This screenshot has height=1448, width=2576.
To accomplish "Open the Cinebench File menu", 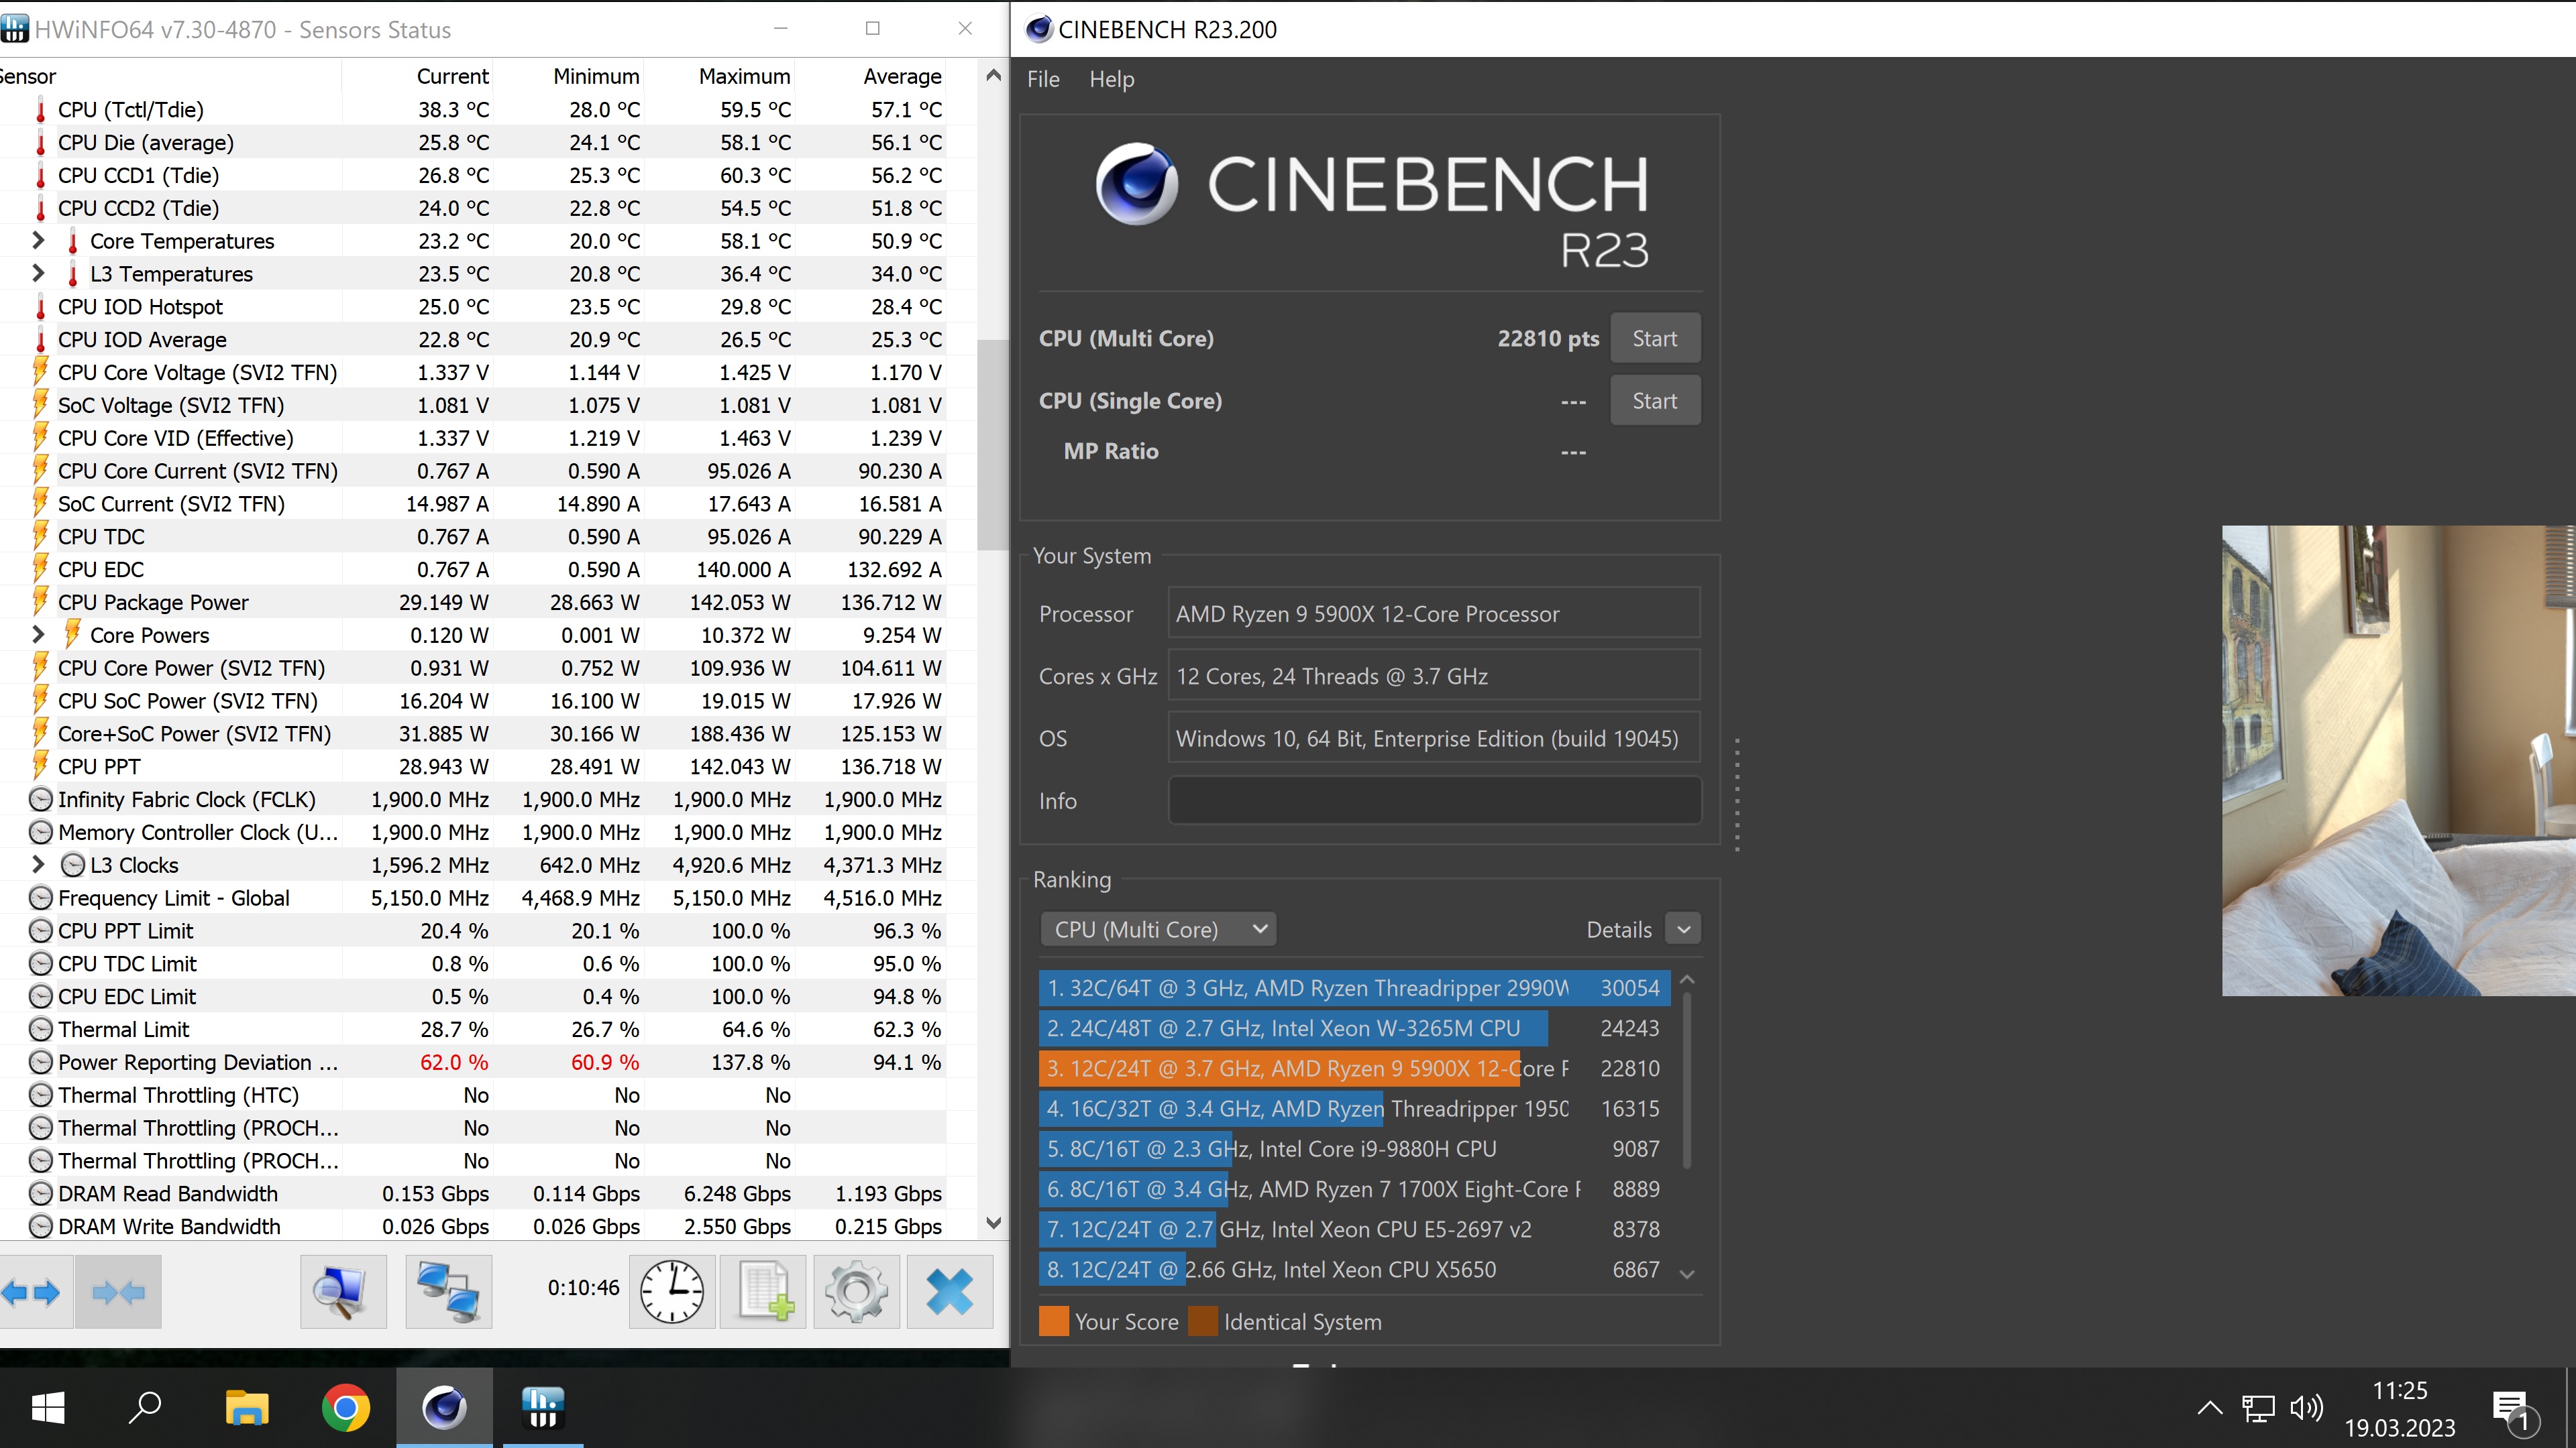I will coord(1043,79).
